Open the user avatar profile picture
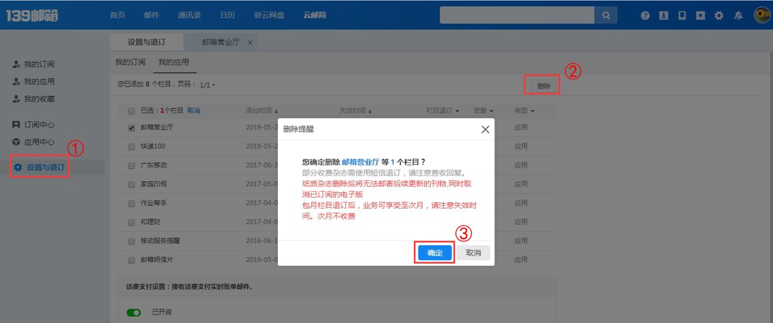773x323 pixels. pyautogui.click(x=761, y=15)
